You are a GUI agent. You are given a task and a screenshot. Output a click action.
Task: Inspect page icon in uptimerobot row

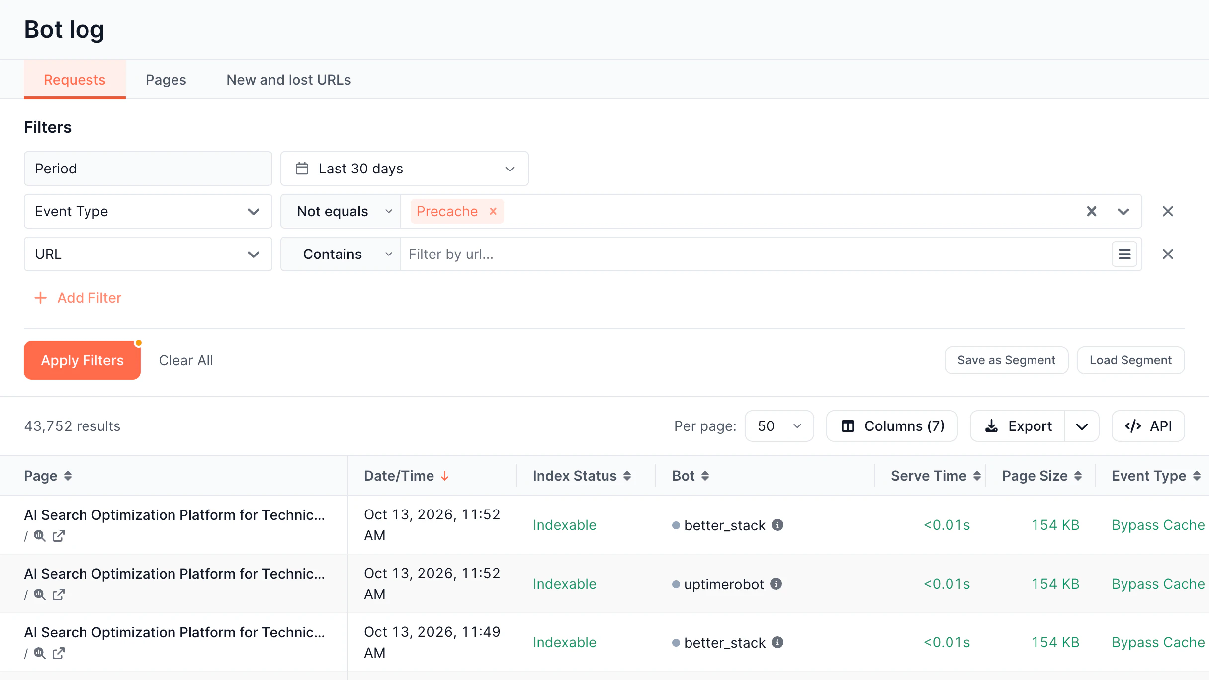tap(40, 595)
